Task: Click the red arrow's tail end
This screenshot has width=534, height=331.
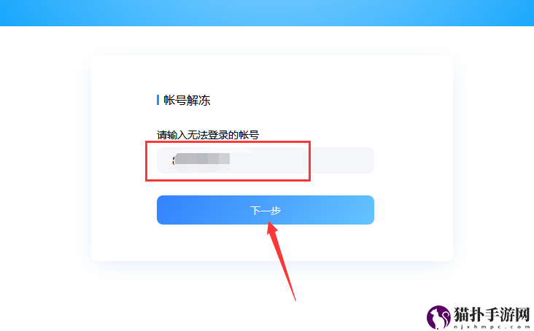Action: tap(295, 299)
